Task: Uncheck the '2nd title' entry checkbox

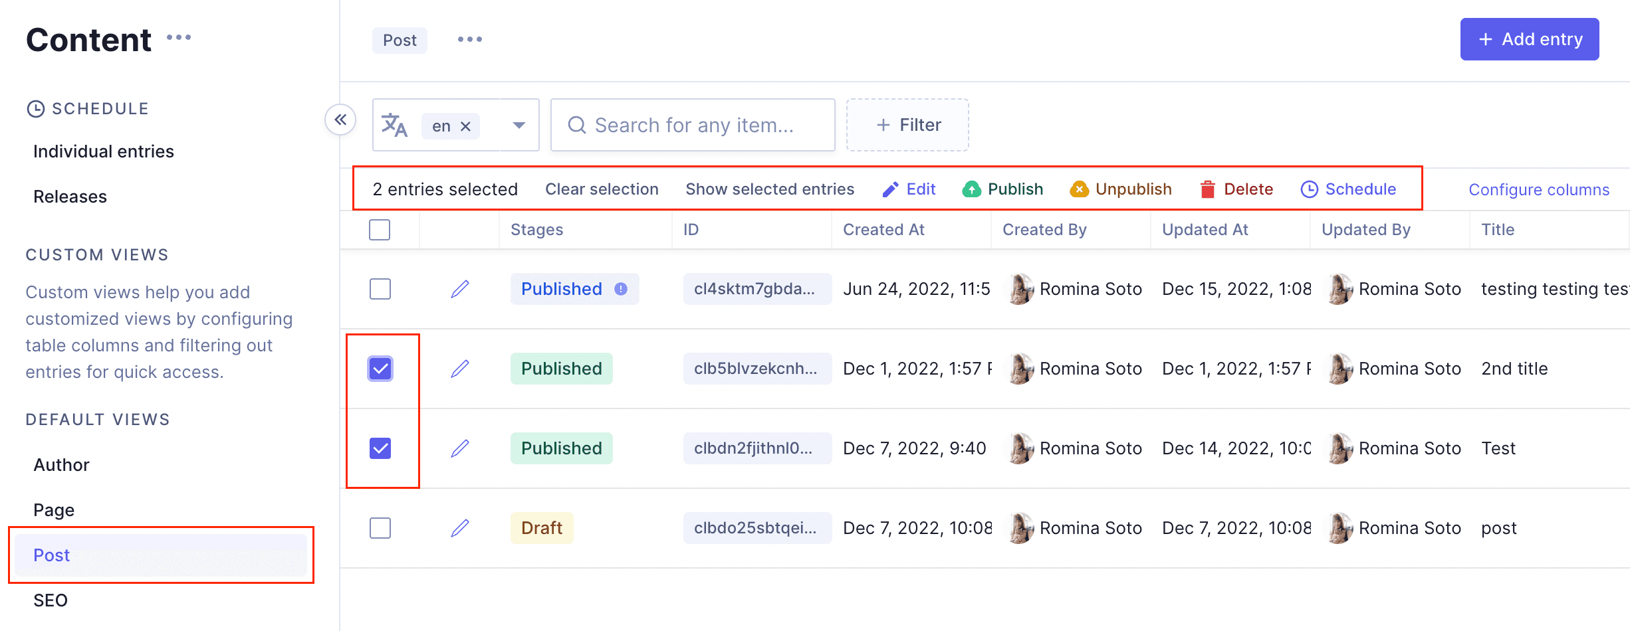Action: [x=380, y=368]
